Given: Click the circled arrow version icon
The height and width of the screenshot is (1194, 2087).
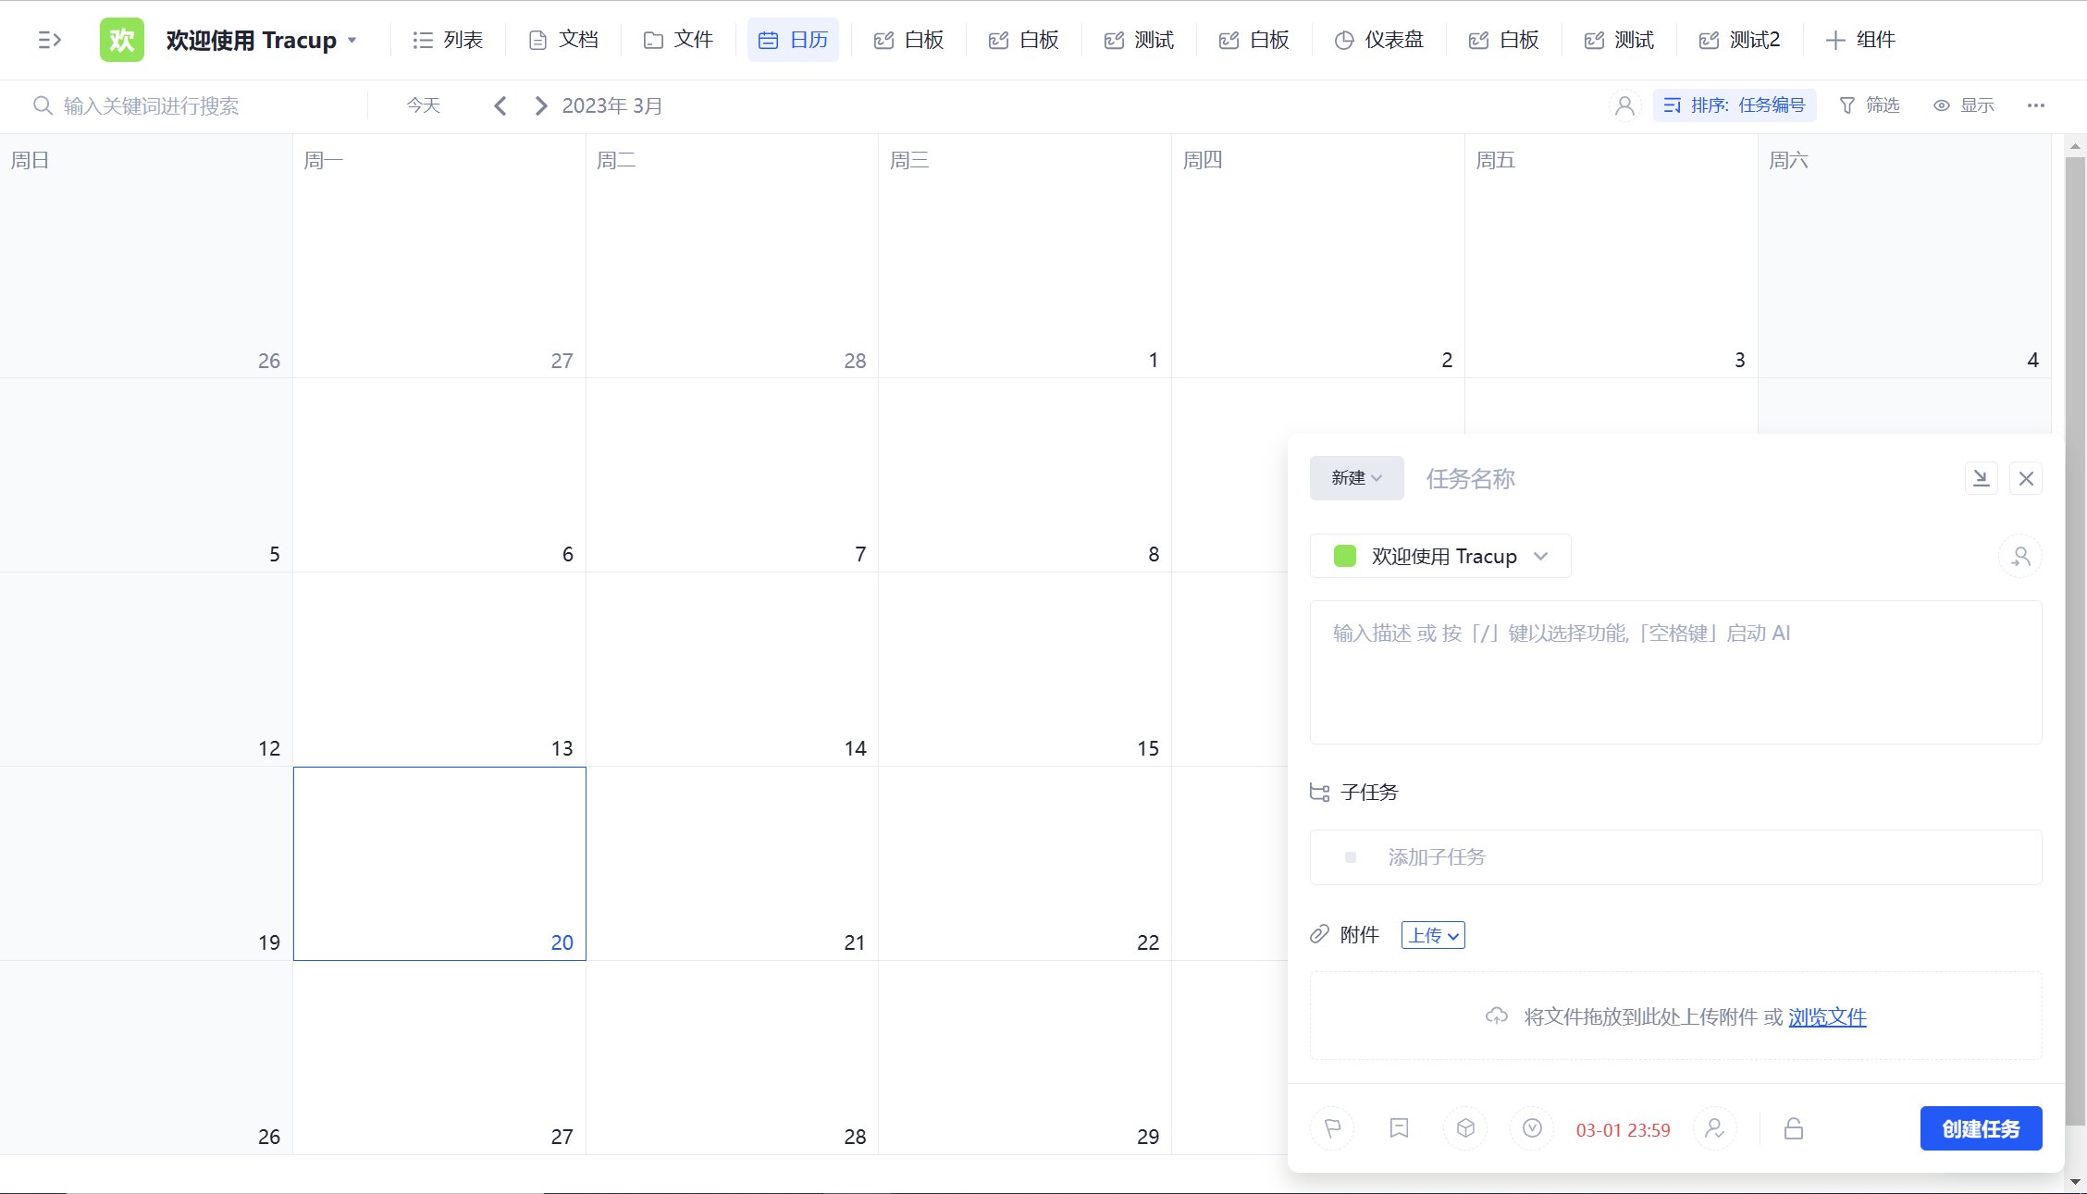Looking at the screenshot, I should click(x=1532, y=1128).
